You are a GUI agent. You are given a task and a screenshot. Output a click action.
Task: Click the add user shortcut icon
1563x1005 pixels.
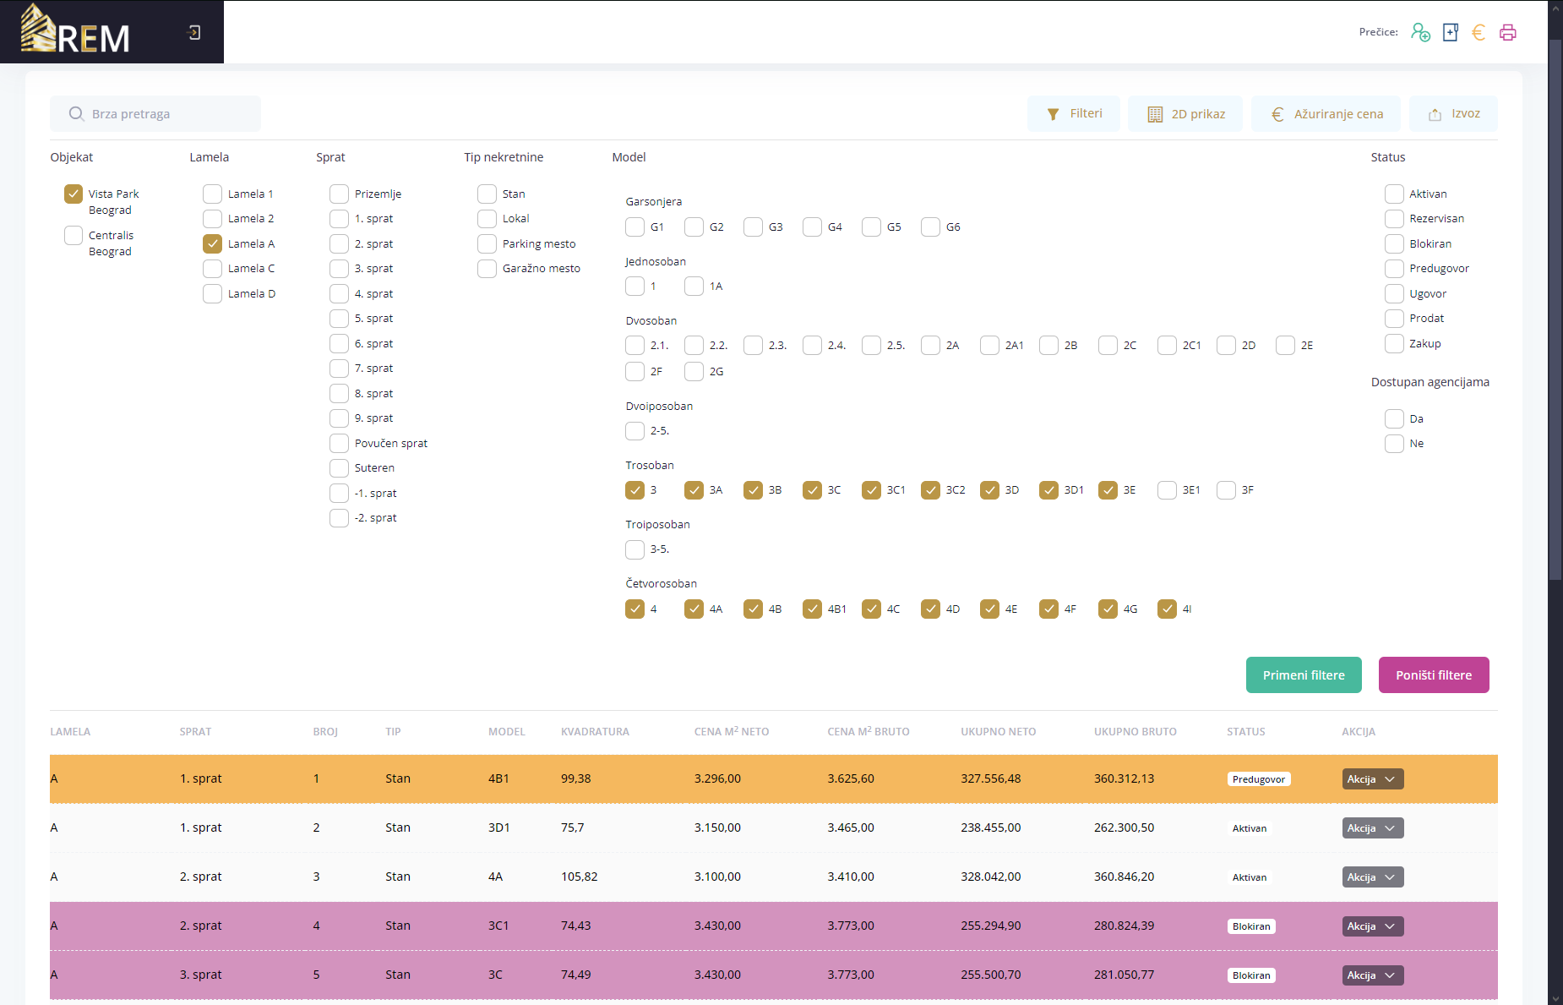[1420, 32]
